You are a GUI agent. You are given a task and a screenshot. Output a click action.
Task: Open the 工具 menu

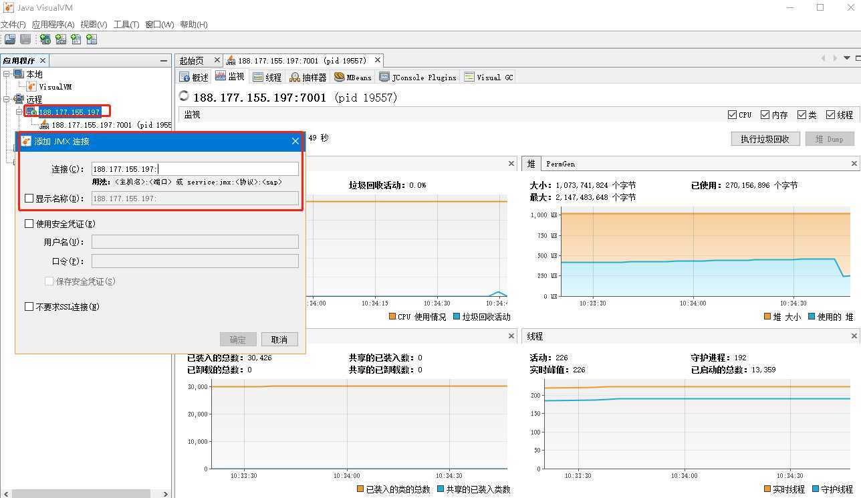pos(126,24)
